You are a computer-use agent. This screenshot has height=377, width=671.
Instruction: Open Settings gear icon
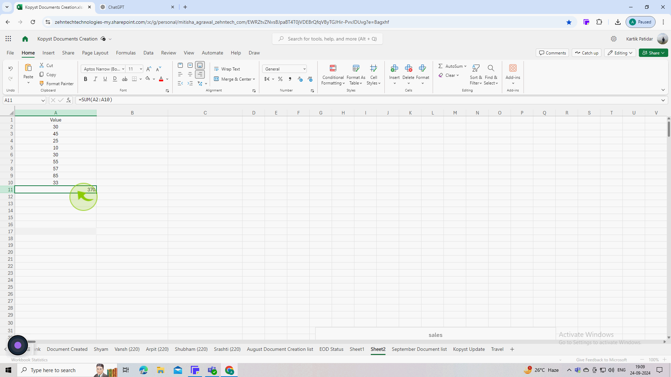pos(614,39)
